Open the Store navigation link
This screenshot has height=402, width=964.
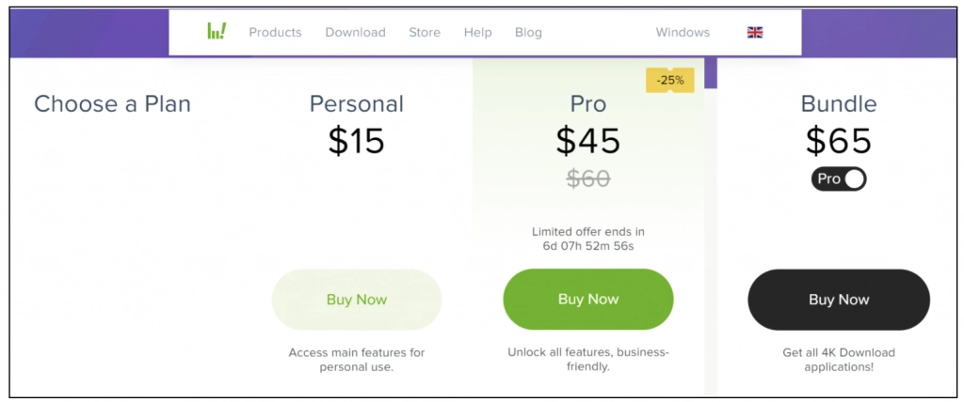(x=425, y=32)
